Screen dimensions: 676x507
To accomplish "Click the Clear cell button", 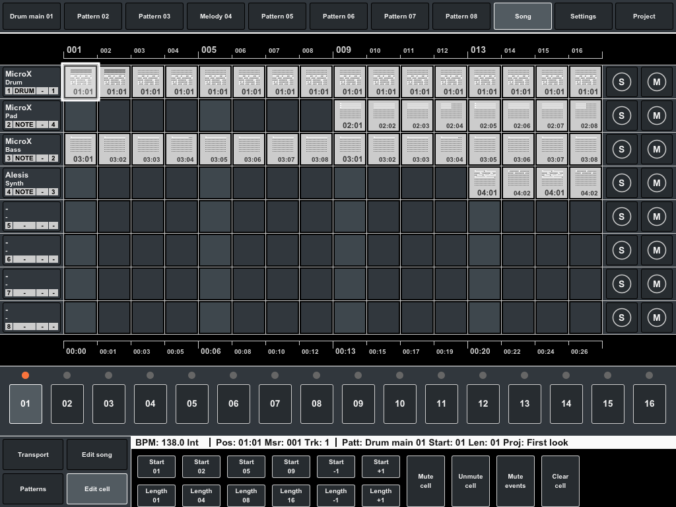I will point(560,481).
